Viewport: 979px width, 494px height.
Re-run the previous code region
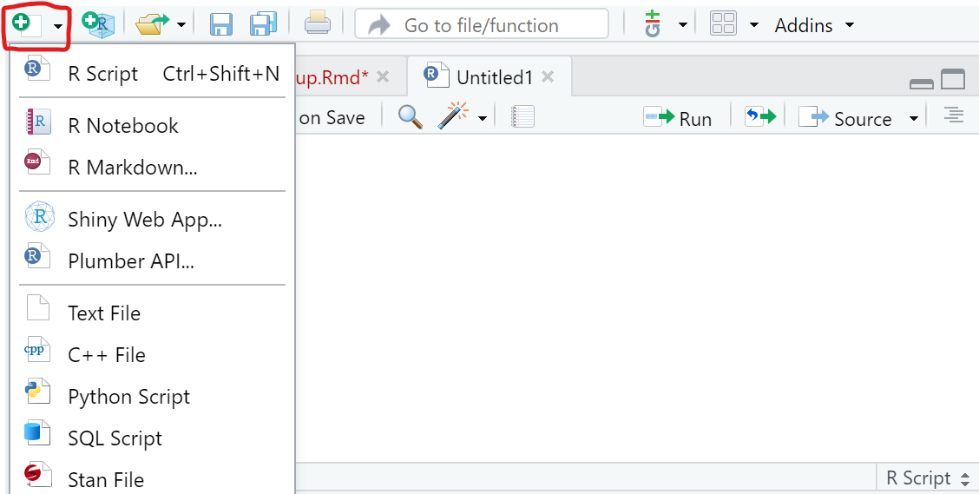759,117
